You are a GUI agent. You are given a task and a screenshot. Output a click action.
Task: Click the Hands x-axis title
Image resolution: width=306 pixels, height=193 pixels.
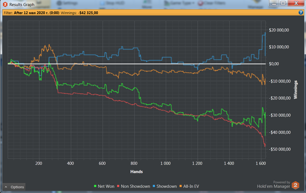pos(136,172)
